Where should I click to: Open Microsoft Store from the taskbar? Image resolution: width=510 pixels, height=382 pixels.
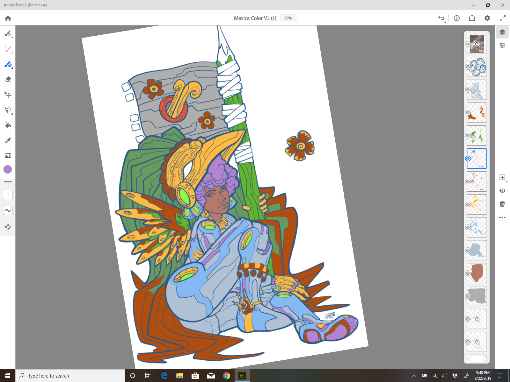tap(195, 376)
